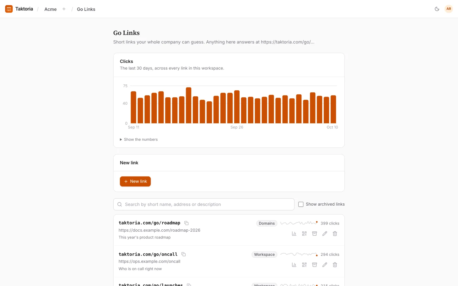
Task: Focus the search by short name field
Action: pos(204,204)
